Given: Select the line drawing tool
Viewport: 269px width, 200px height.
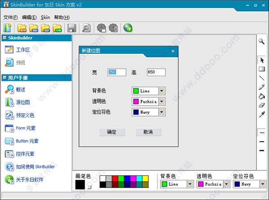Looking at the screenshot, I should [x=262, y=78].
